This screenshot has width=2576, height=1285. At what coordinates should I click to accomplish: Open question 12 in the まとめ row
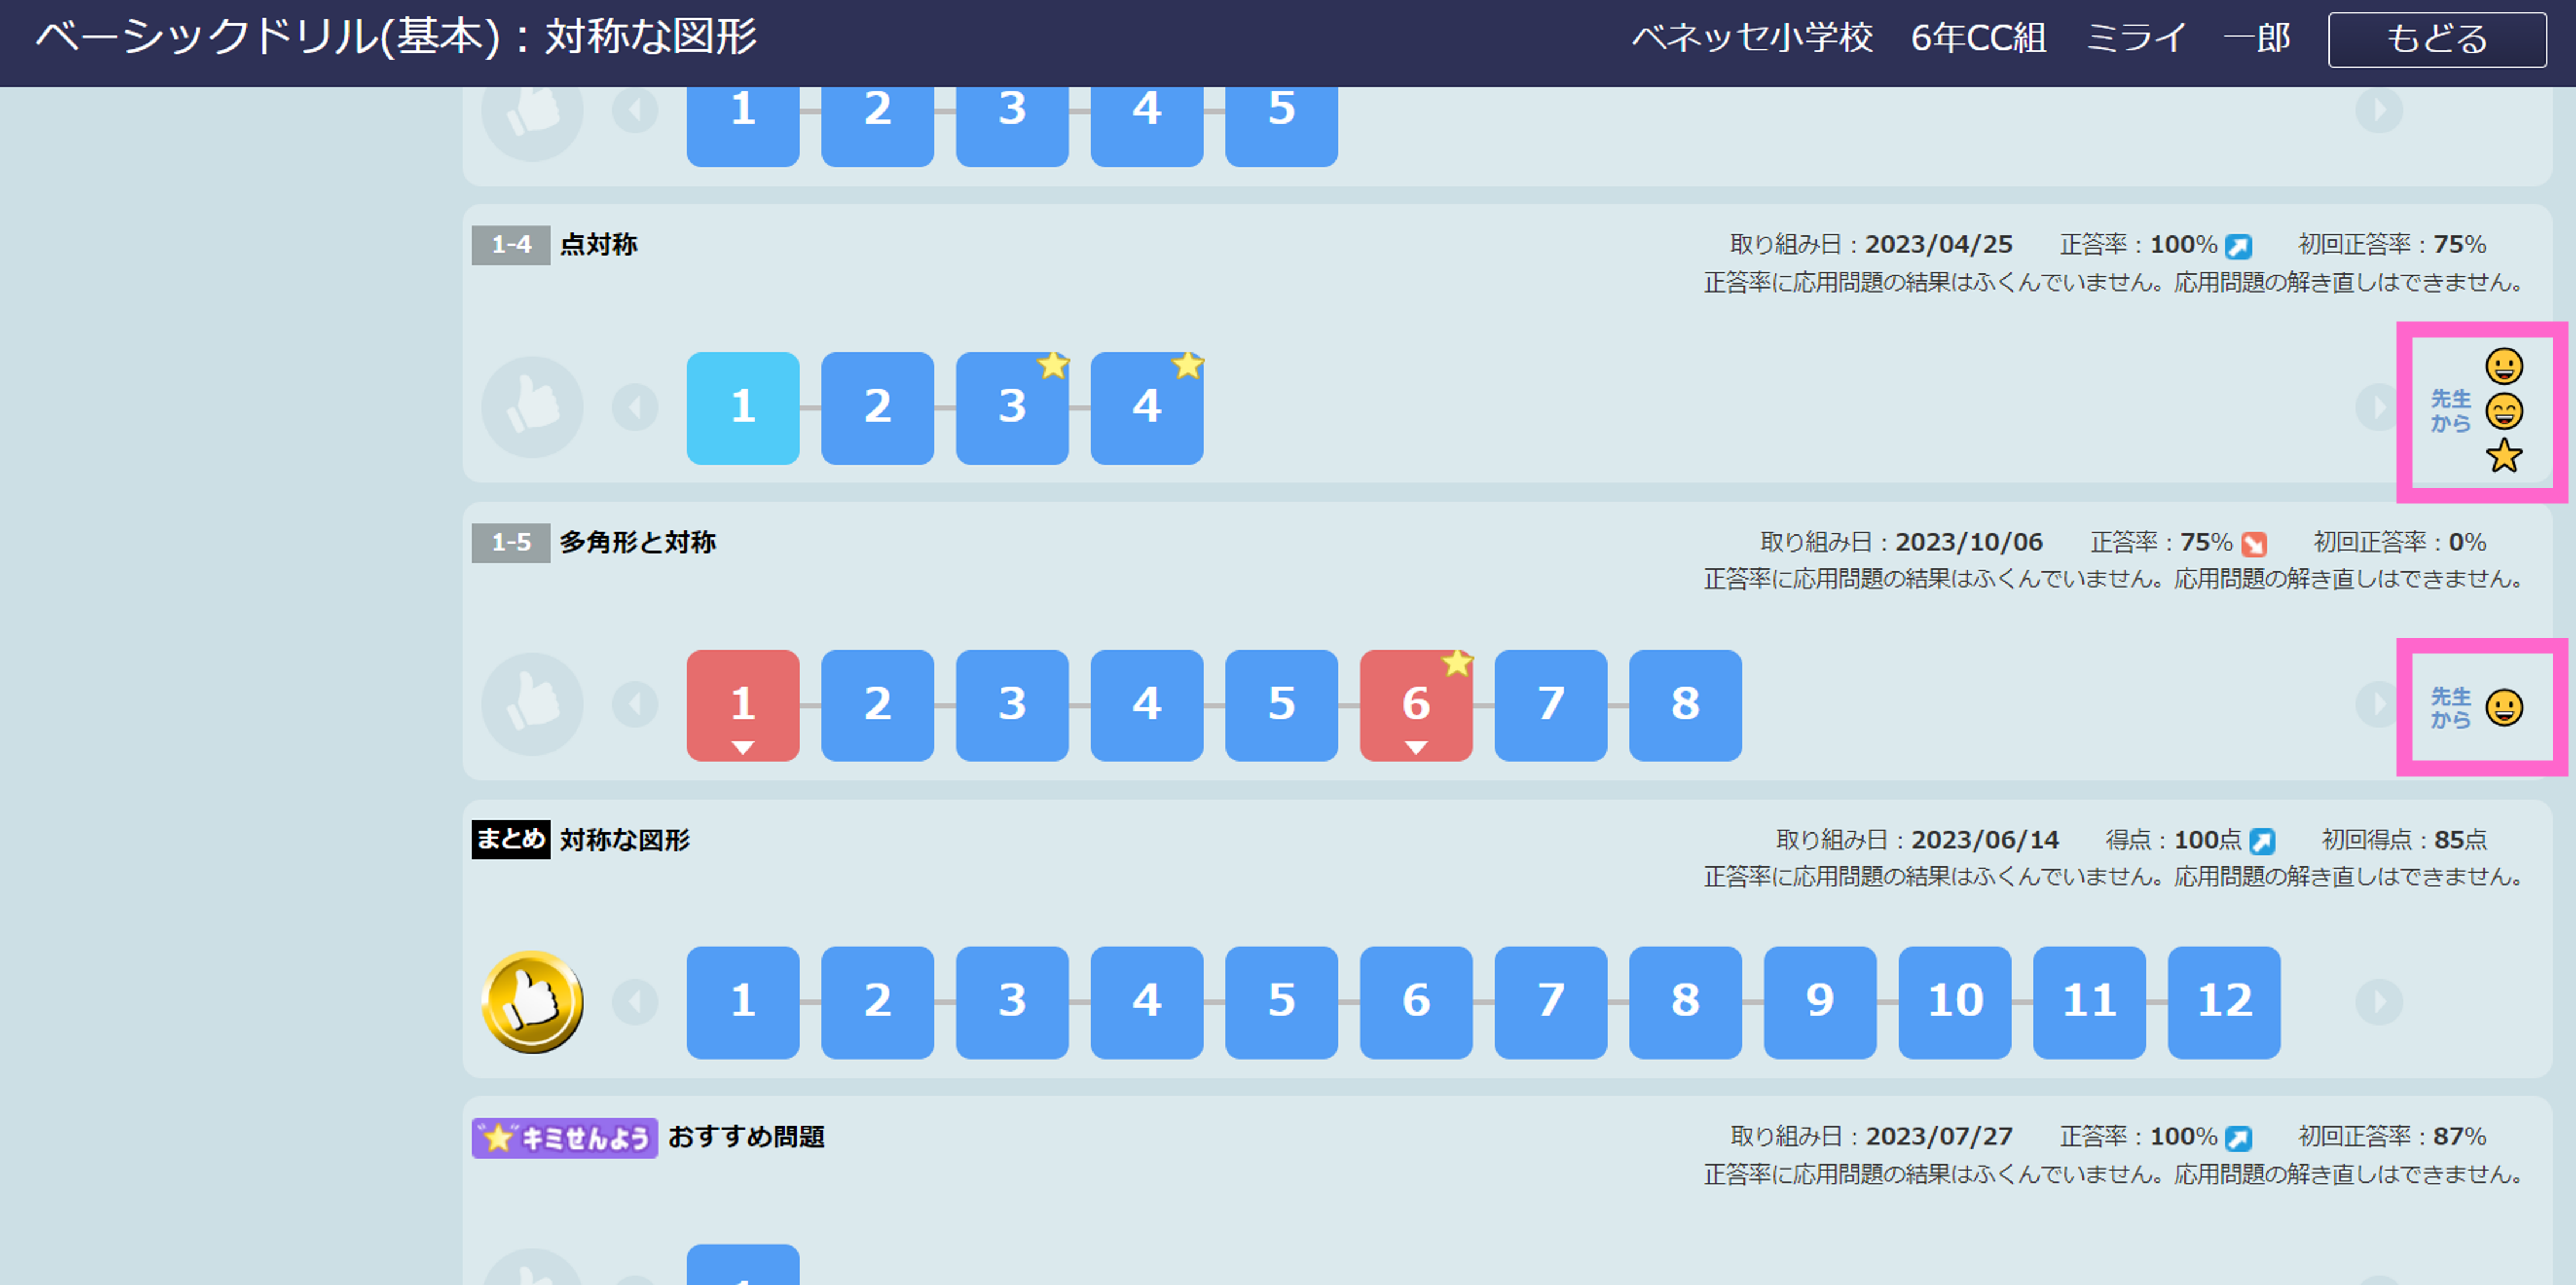pyautogui.click(x=2224, y=1001)
